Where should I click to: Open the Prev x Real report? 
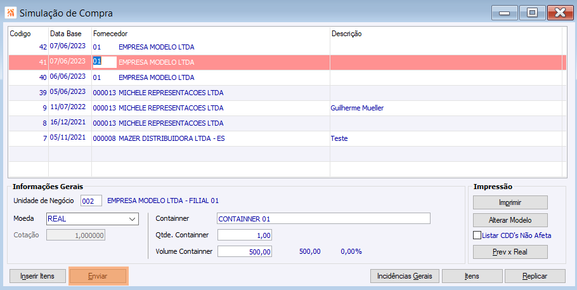point(510,252)
